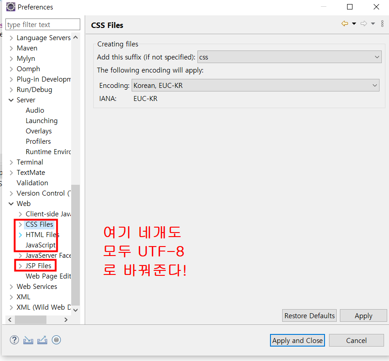Viewport: 389px width, 361px height.
Task: Expand the Run/Debug tree node
Action: [11, 90]
